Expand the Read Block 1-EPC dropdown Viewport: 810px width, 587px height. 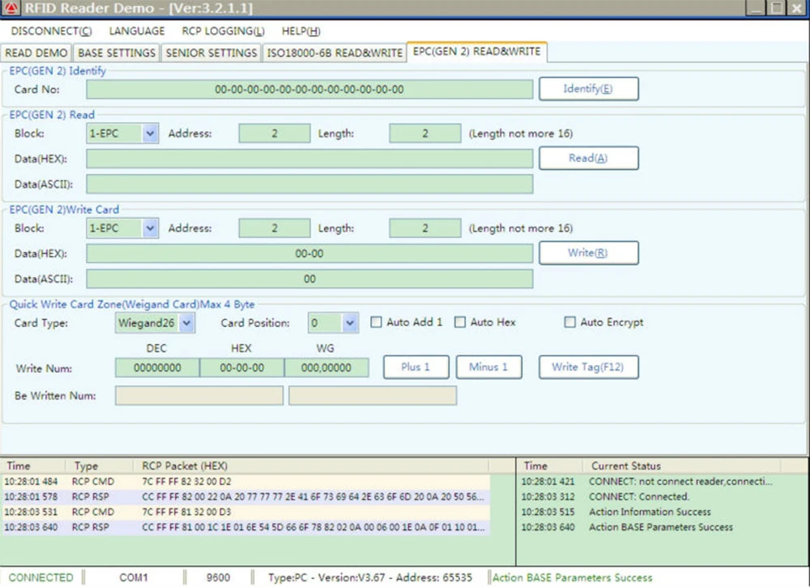click(x=150, y=134)
